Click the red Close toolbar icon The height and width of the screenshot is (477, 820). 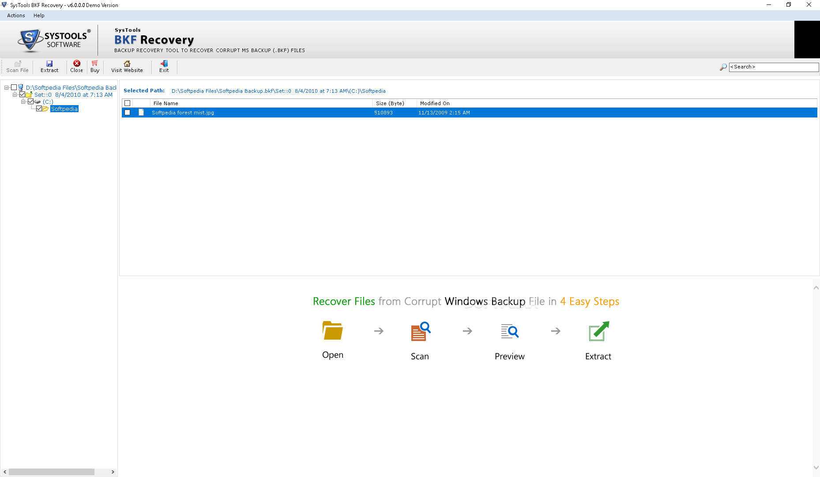(76, 64)
